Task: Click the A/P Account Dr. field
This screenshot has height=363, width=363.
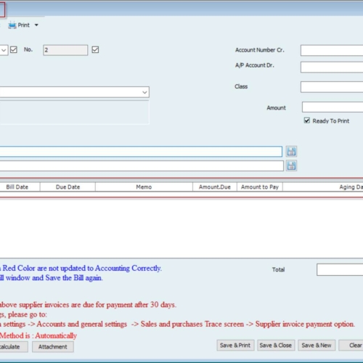Action: (332, 67)
